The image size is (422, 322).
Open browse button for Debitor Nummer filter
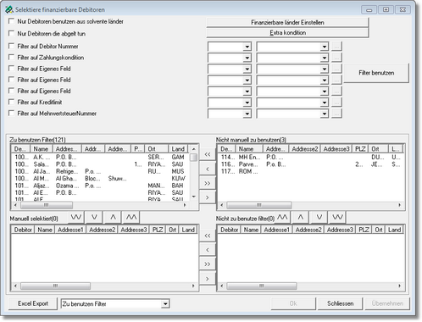point(336,47)
